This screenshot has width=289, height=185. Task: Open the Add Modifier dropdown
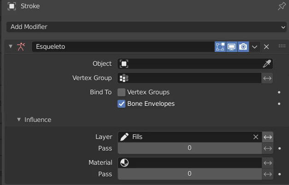pyautogui.click(x=147, y=27)
